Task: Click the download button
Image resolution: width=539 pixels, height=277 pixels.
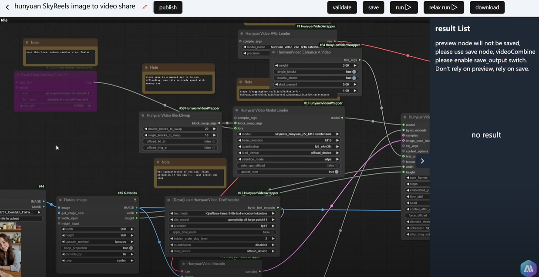Action: coord(487,7)
